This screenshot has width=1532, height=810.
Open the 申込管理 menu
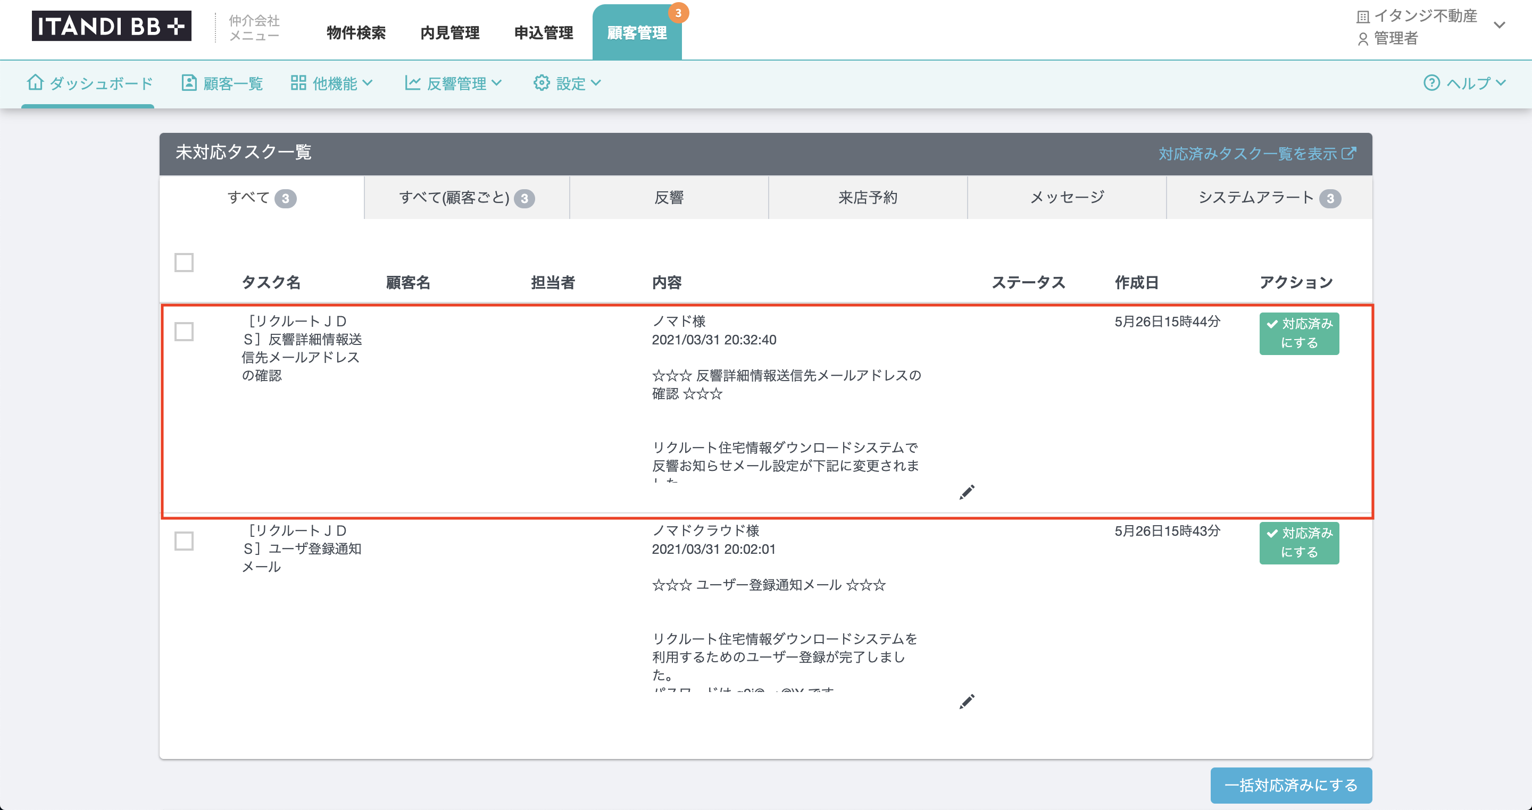(x=544, y=32)
